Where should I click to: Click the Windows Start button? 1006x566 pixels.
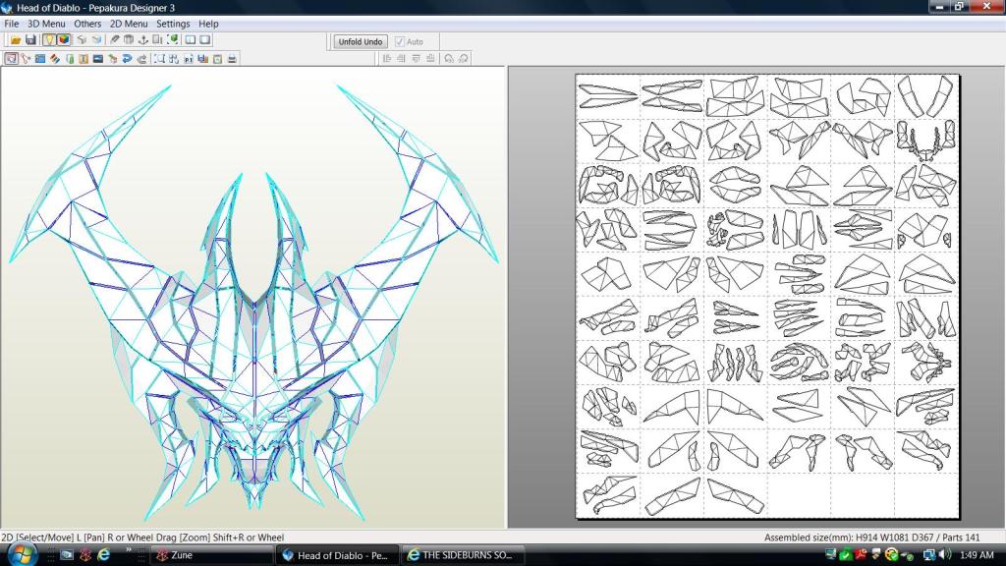point(22,554)
